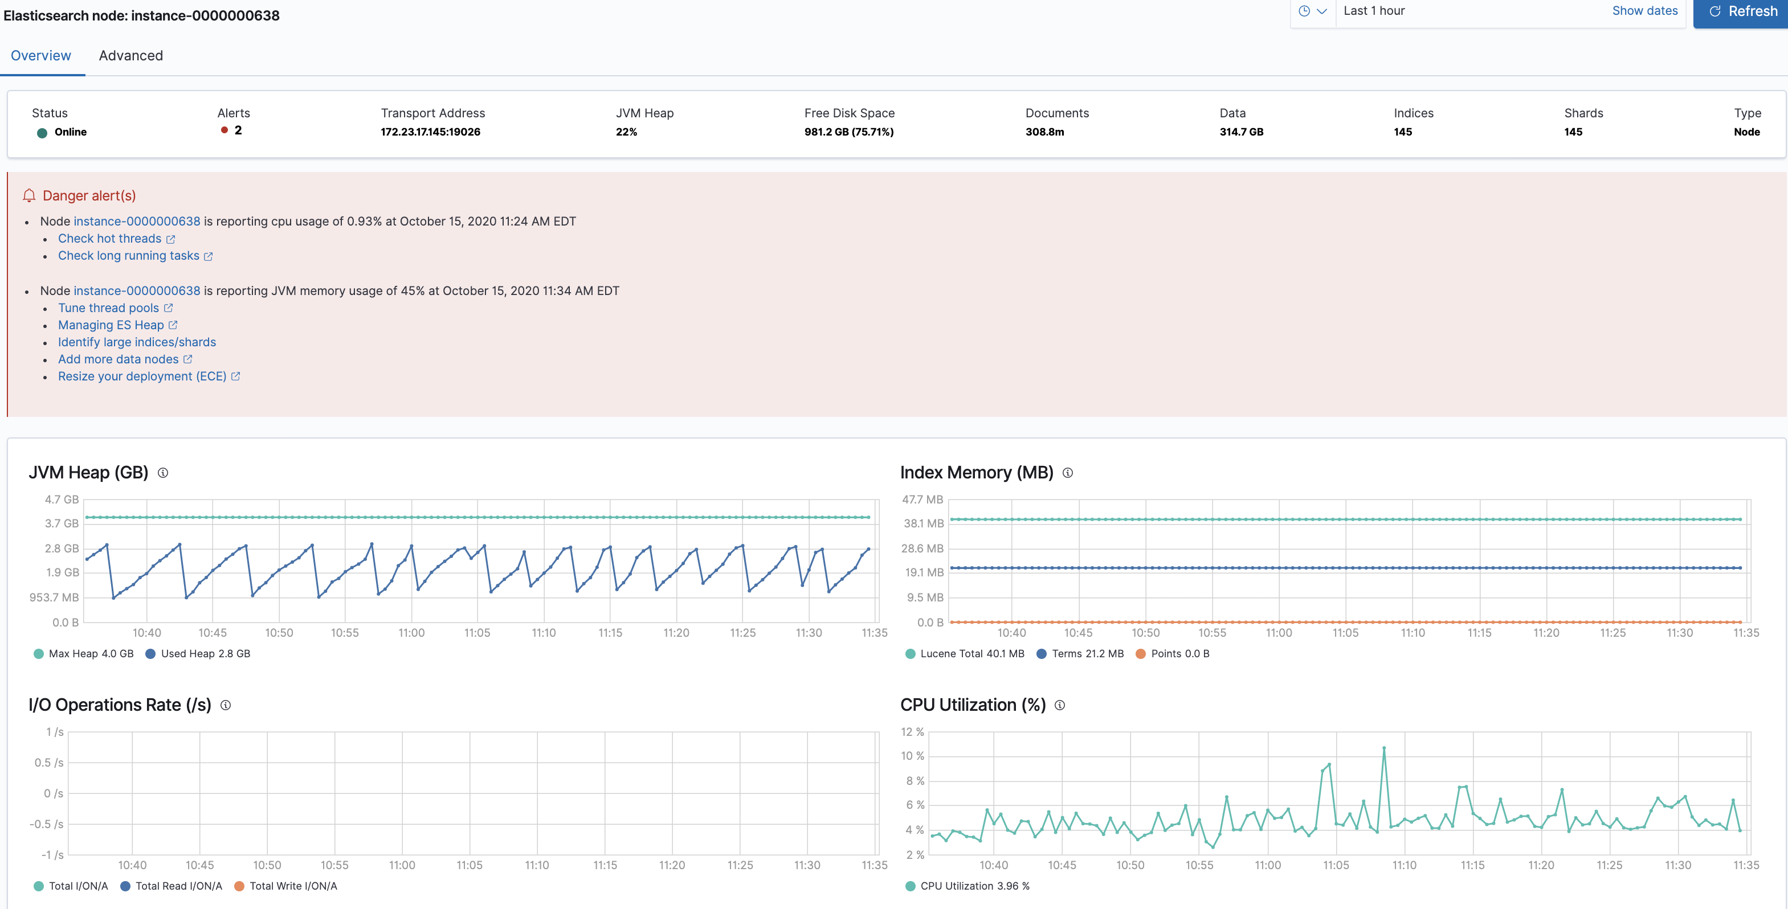Toggle the Max Heap legend swatch
The height and width of the screenshot is (909, 1788).
(39, 654)
